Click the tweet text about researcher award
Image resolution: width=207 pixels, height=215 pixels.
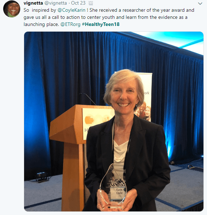click(109, 17)
